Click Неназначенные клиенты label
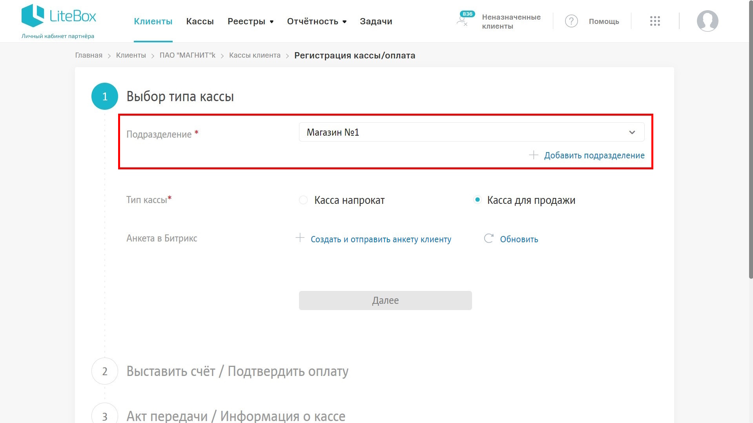 tap(511, 22)
